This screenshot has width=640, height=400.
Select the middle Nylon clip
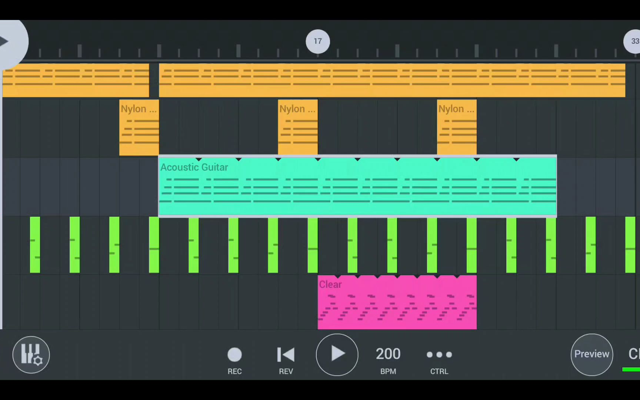click(x=298, y=127)
